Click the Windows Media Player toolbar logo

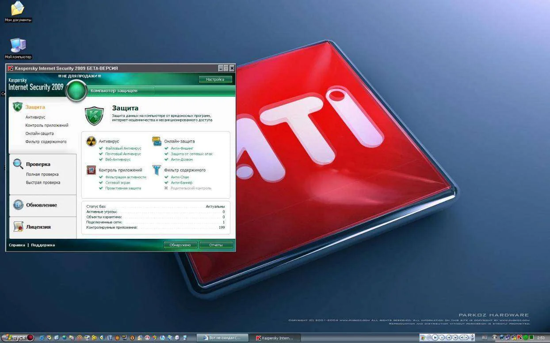(x=423, y=338)
